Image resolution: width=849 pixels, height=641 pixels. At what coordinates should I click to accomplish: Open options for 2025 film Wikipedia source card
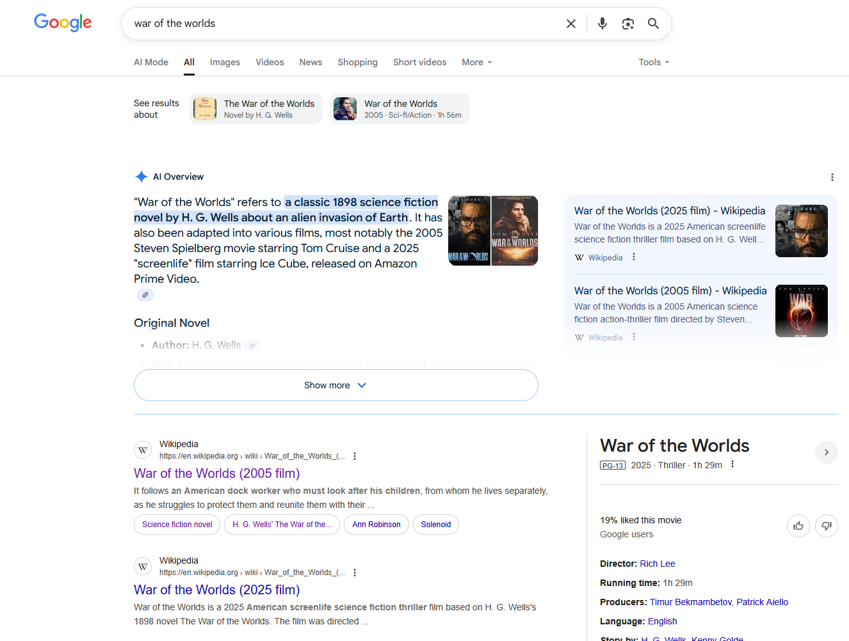coord(634,257)
